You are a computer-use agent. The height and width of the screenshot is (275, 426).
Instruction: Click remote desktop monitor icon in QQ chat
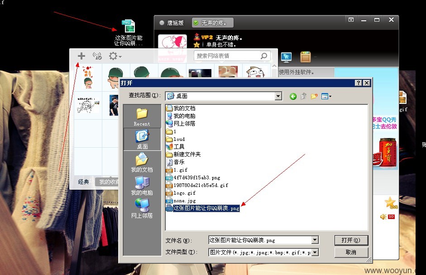point(287,57)
